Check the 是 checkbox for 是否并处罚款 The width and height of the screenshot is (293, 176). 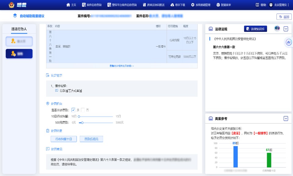tap(73, 110)
